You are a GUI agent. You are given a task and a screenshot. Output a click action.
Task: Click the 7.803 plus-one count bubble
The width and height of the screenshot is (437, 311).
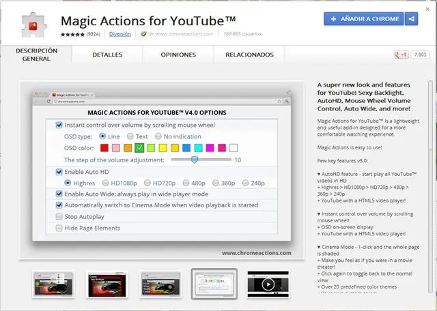420,55
